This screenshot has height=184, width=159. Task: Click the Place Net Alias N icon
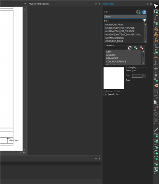pyautogui.click(x=156, y=46)
